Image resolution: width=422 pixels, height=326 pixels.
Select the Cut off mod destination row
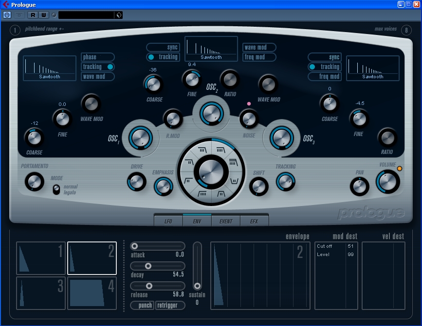336,246
